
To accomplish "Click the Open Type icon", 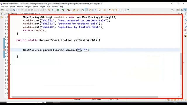I will click(74, 10).
